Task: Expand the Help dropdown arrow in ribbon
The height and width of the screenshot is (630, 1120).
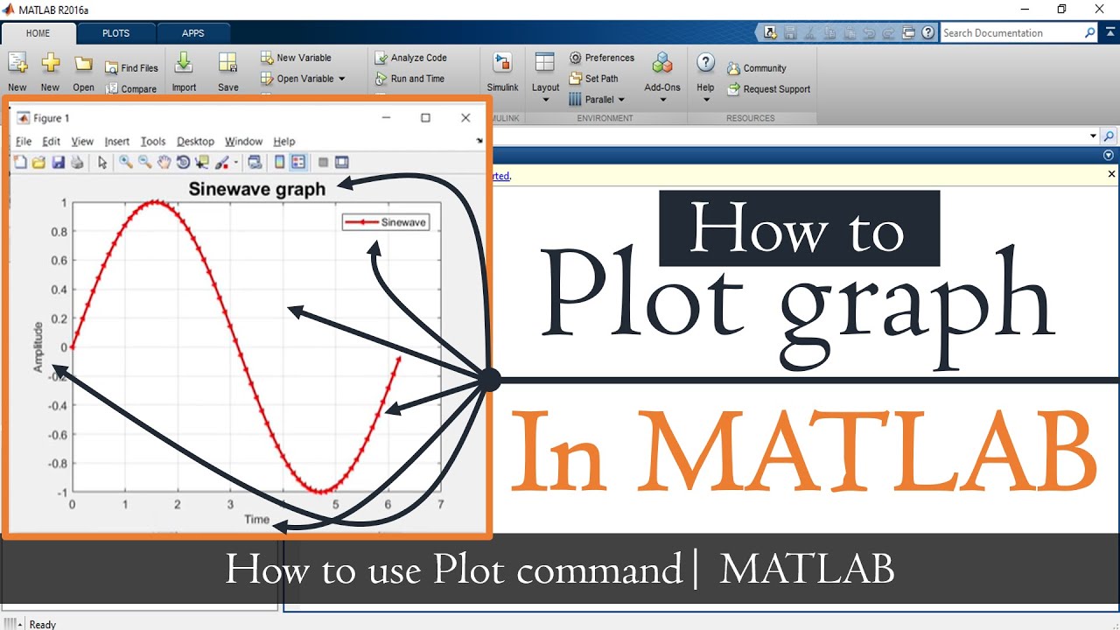Action: (x=706, y=99)
